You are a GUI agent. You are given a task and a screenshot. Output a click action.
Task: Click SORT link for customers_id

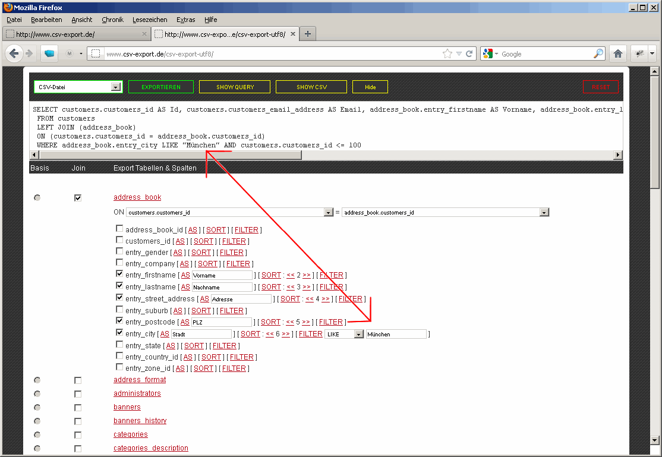[203, 241]
